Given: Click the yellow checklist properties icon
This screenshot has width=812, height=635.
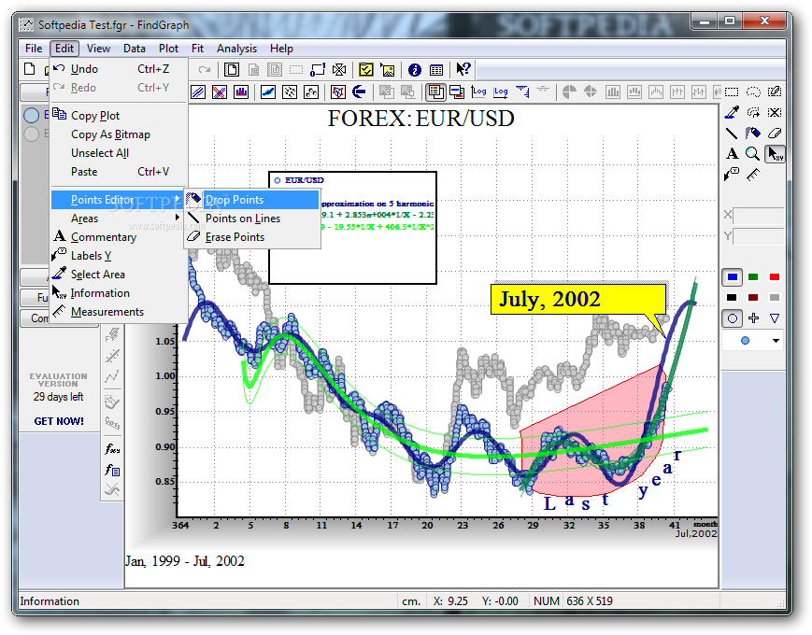Looking at the screenshot, I should [x=366, y=70].
